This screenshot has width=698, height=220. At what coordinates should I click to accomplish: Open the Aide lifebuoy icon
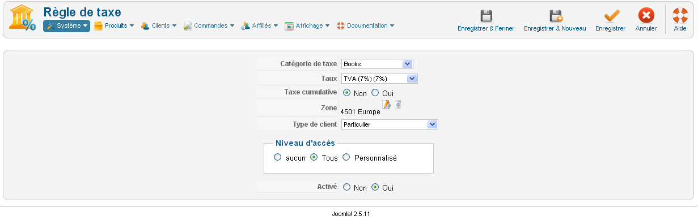pos(680,16)
